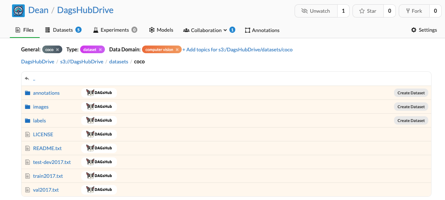Open the Datasets tab
Viewport: 445px width, 200px height.
(x=63, y=30)
